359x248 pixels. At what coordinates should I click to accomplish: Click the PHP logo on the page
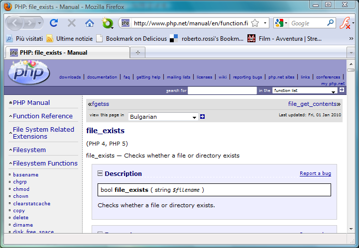coord(29,73)
